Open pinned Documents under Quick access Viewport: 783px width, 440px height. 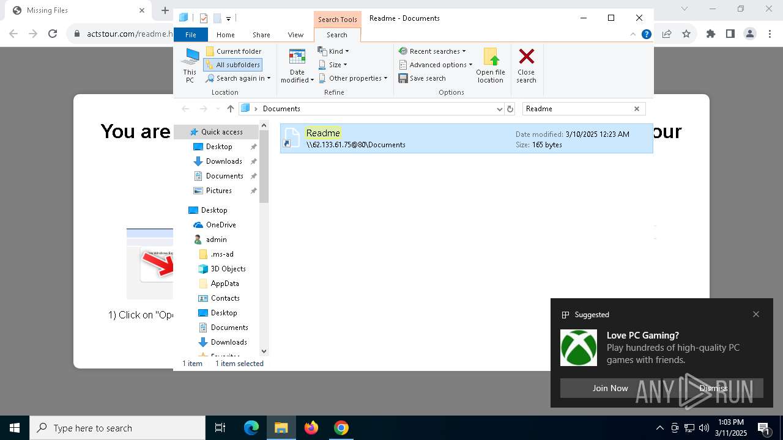[x=225, y=176]
